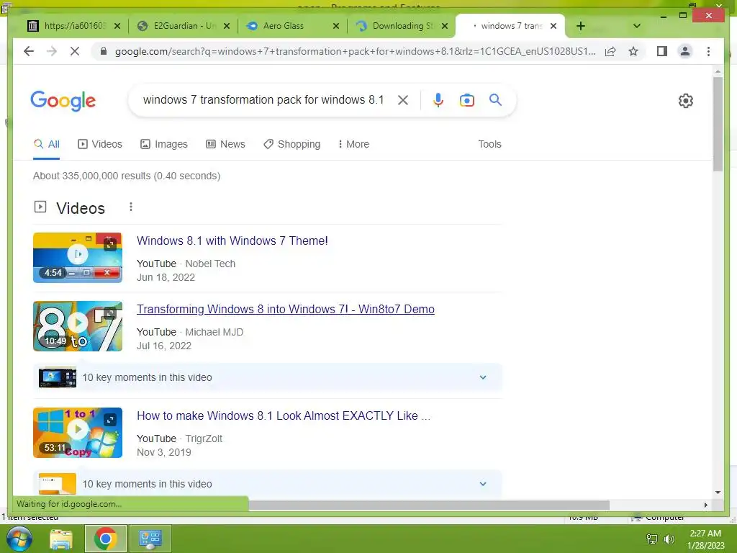Switch to Videos results

tap(99, 144)
